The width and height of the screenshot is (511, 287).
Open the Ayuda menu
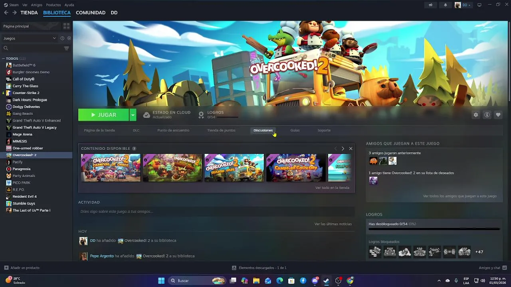click(69, 5)
